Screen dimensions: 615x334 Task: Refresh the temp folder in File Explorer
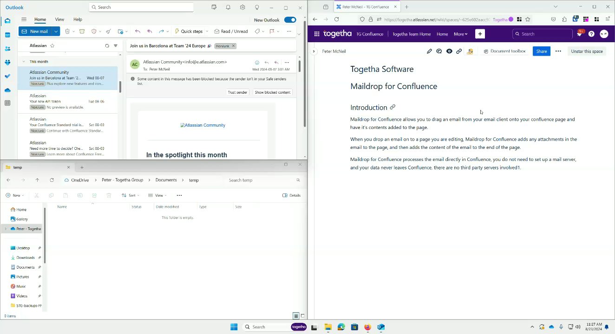coord(52,180)
